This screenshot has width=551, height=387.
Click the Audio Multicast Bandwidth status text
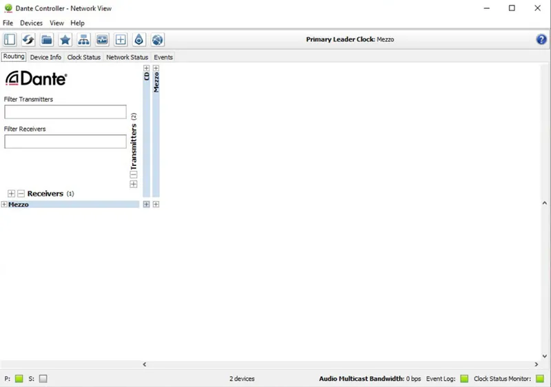click(370, 379)
